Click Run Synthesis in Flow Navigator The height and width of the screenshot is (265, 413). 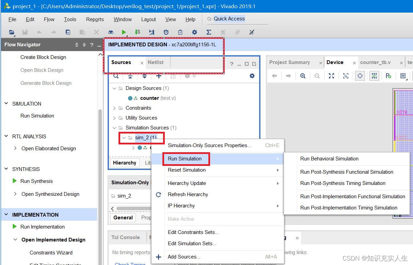[36, 181]
